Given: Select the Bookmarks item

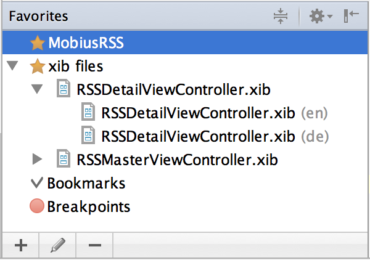Looking at the screenshot, I should pyautogui.click(x=86, y=183).
